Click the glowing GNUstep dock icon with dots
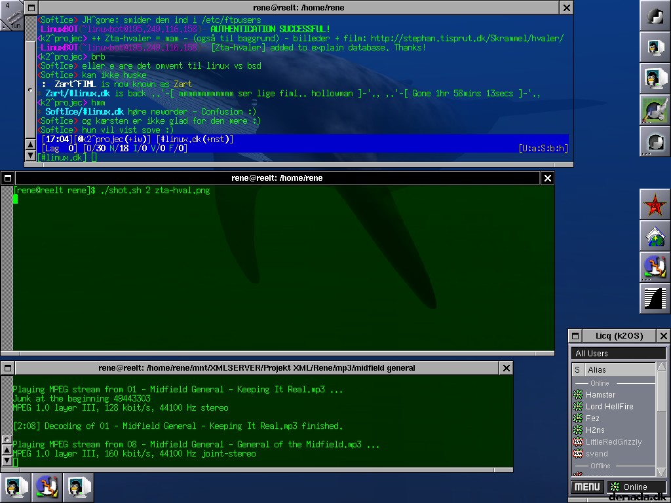Image resolution: width=671 pixels, height=503 pixels. coord(655,141)
